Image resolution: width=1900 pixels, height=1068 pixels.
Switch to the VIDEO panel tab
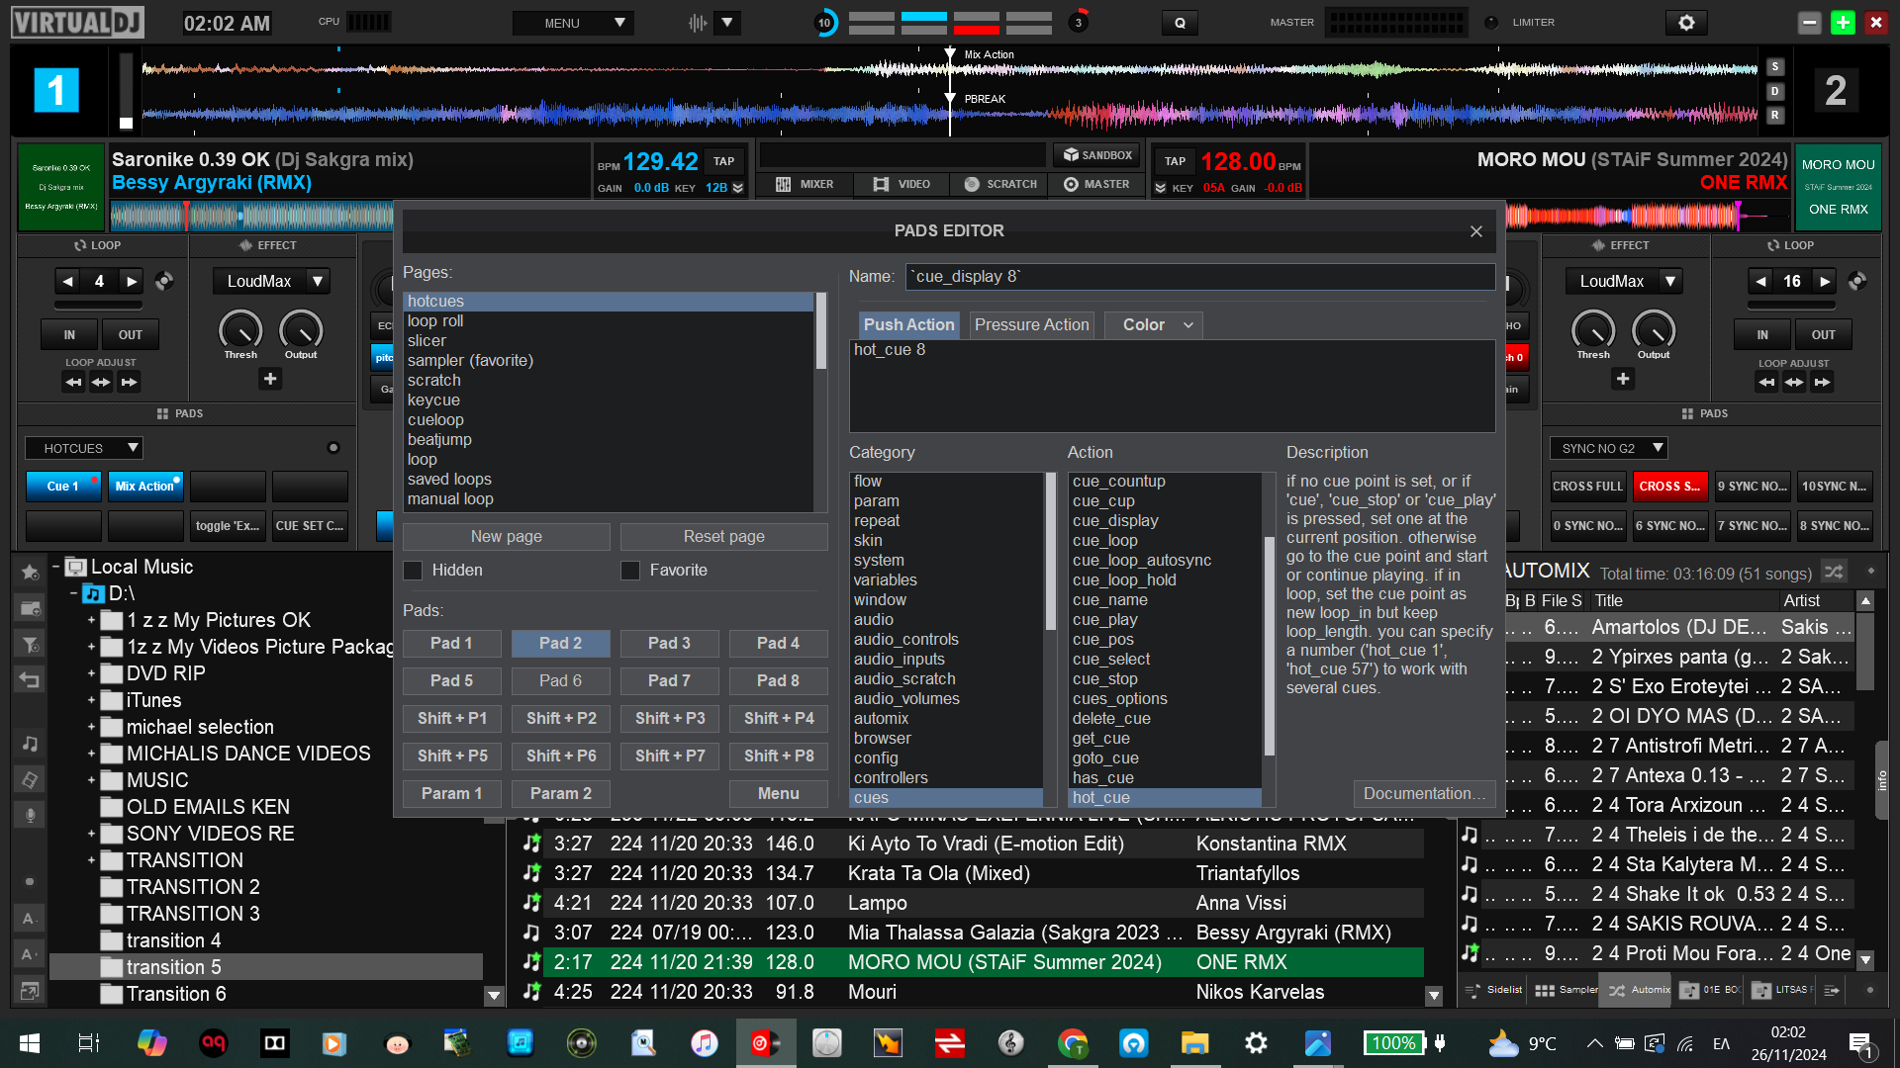point(902,184)
